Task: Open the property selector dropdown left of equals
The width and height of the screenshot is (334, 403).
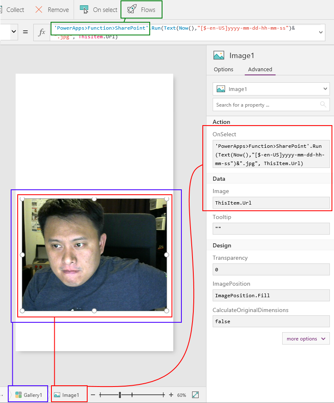Action: click(13, 32)
